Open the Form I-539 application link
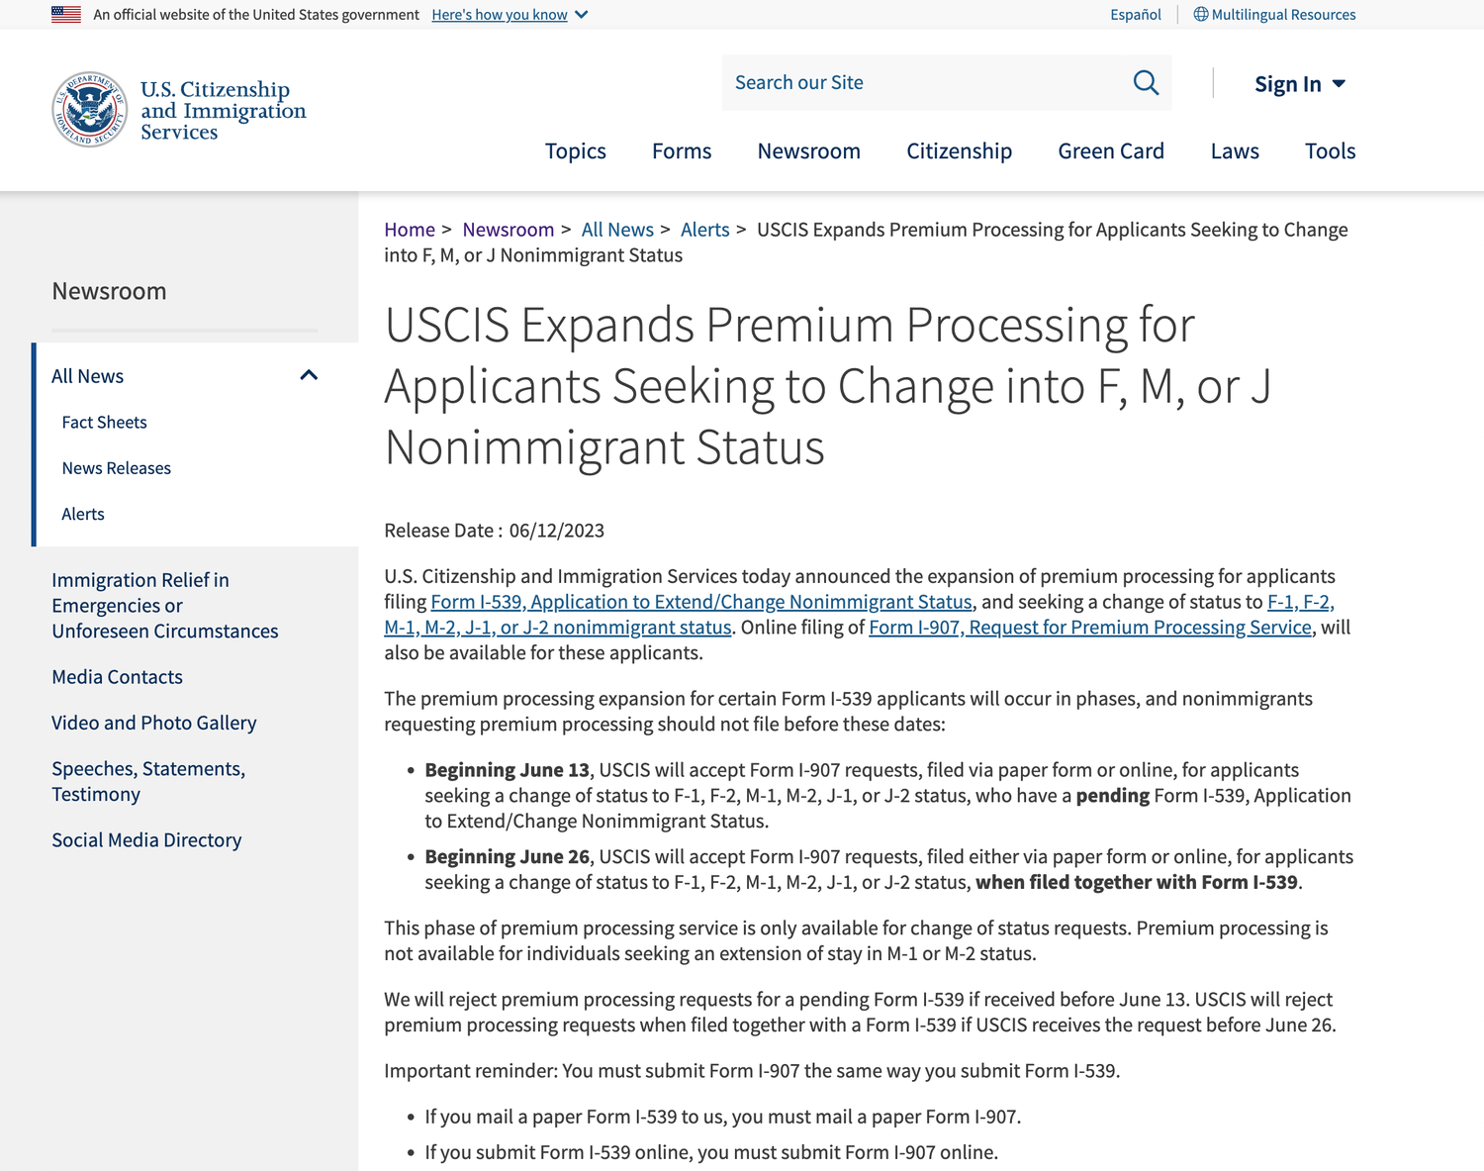 click(701, 602)
